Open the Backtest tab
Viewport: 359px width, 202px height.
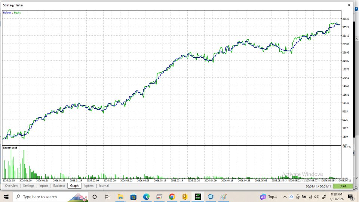pos(59,186)
